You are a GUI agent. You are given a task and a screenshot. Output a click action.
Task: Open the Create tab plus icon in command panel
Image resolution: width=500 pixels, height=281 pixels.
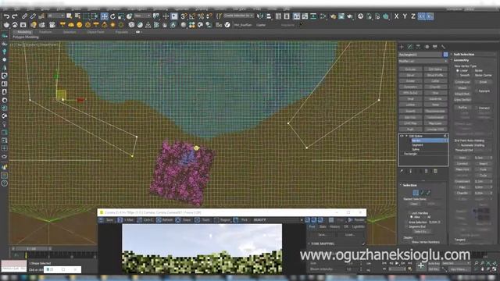click(x=402, y=47)
